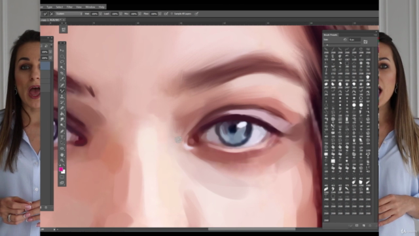Enable airbrush mode in options bar
This screenshot has height=236, width=419.
[x=166, y=14]
